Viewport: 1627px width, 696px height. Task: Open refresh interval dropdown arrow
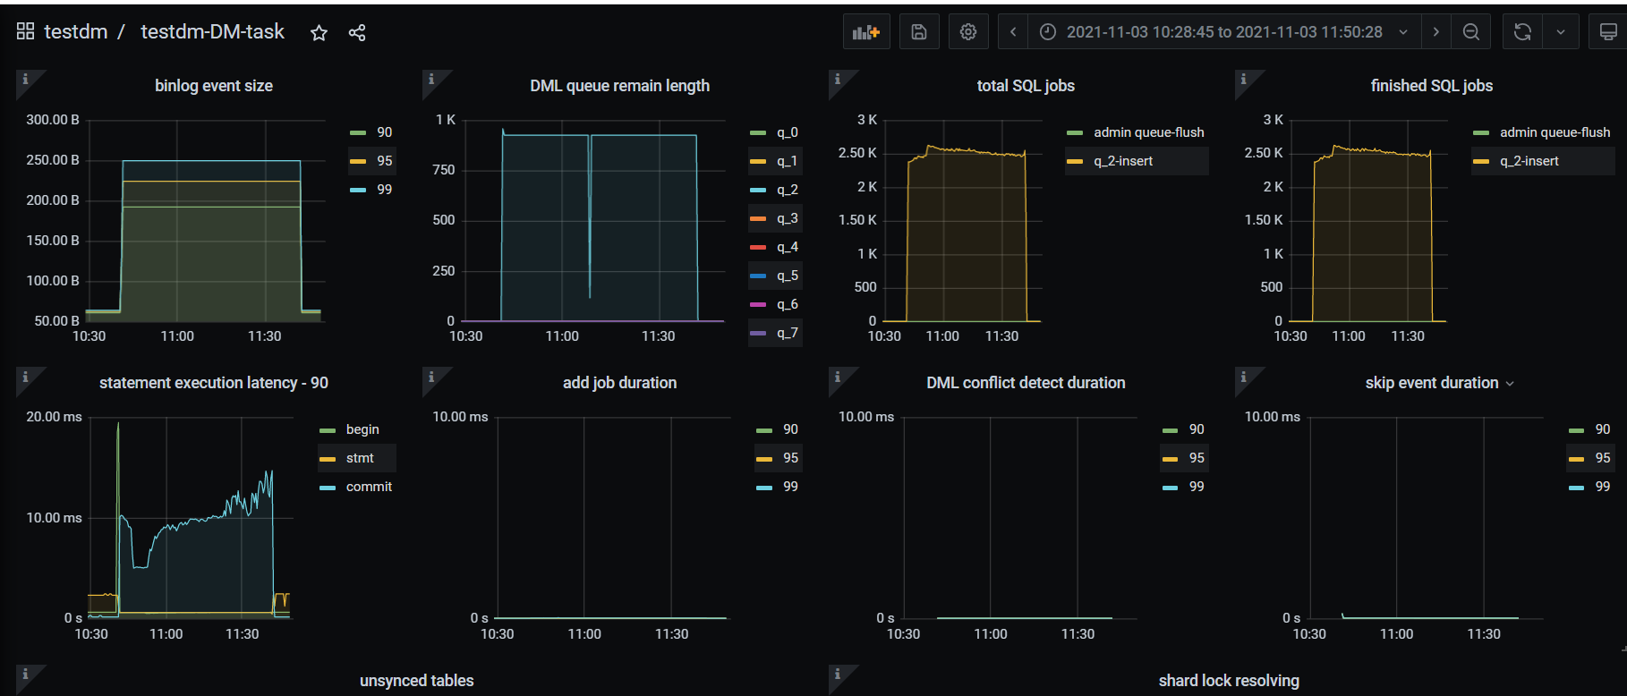click(1561, 32)
